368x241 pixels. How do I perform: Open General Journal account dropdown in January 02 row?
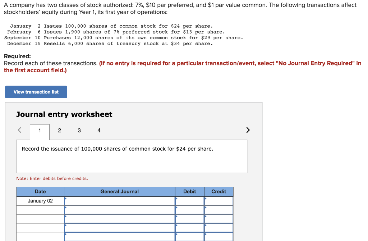(x=119, y=201)
